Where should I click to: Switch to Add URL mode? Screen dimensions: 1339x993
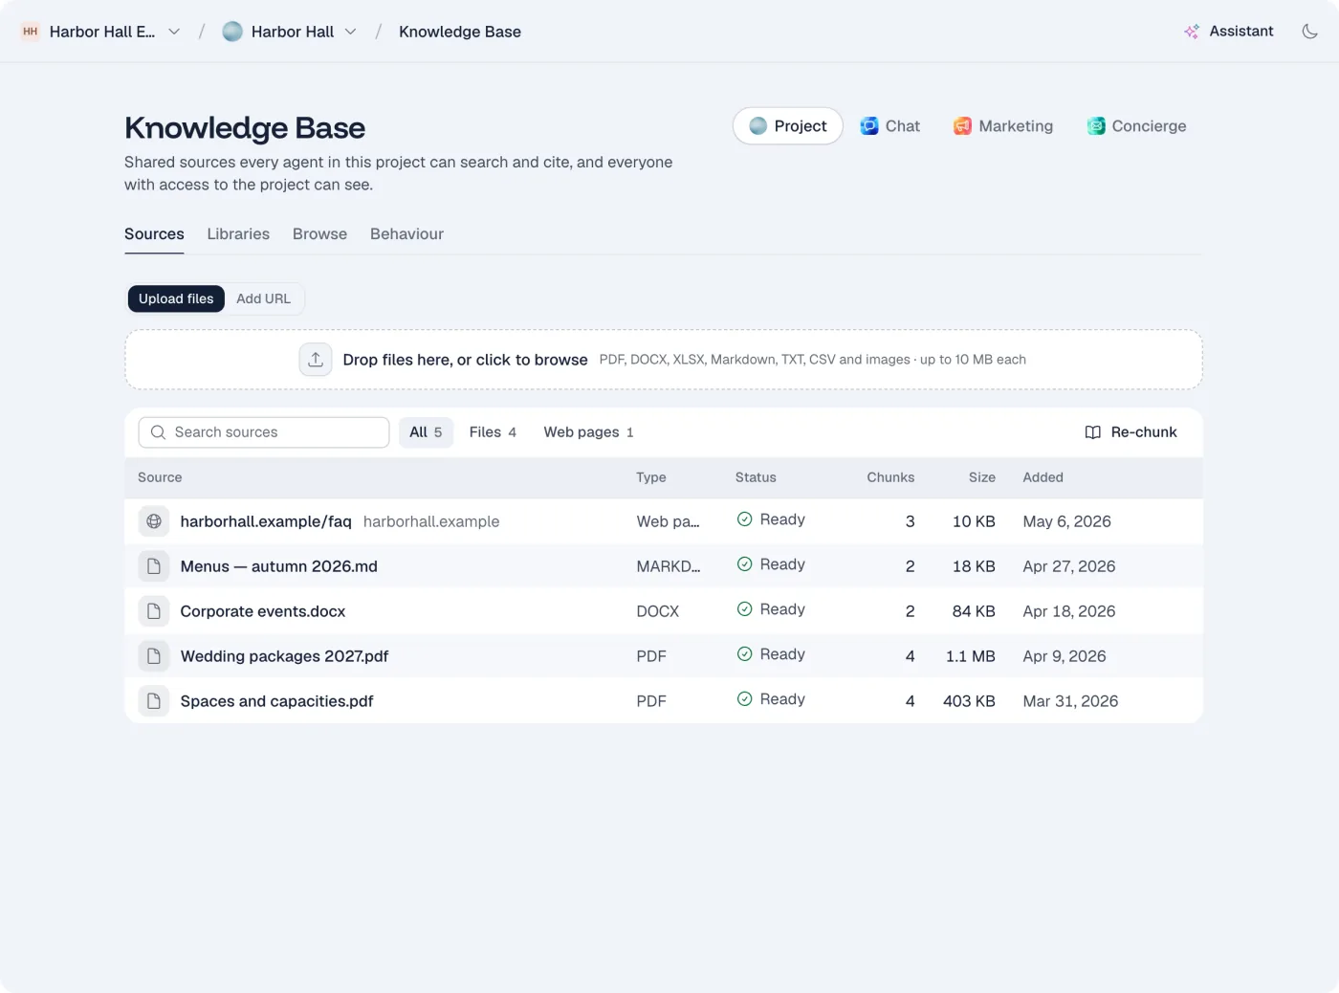click(263, 298)
